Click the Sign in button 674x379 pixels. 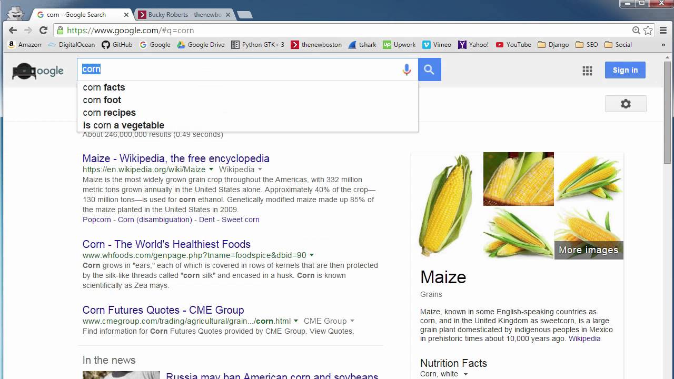point(625,69)
